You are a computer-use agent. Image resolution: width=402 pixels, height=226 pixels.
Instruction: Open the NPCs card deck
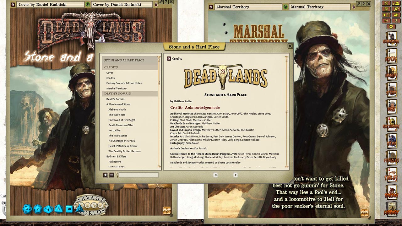[x=391, y=107]
